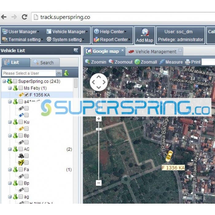Collapse the SuperSpring.co tree node

click(4, 81)
